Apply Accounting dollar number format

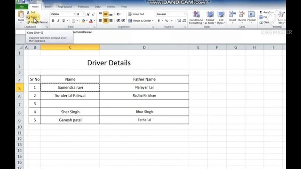159,21
